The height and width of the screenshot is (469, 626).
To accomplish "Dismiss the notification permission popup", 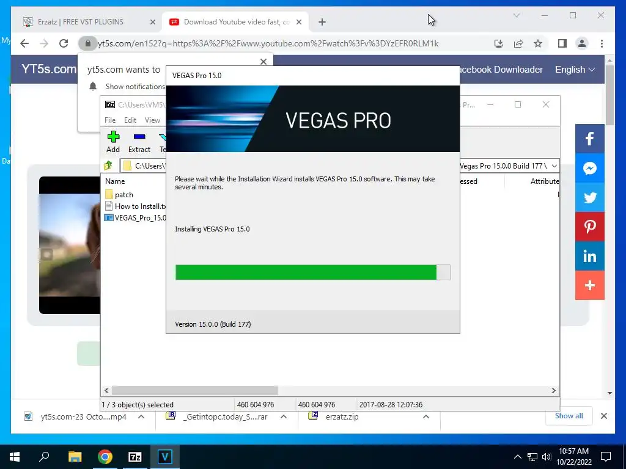I will [x=263, y=62].
